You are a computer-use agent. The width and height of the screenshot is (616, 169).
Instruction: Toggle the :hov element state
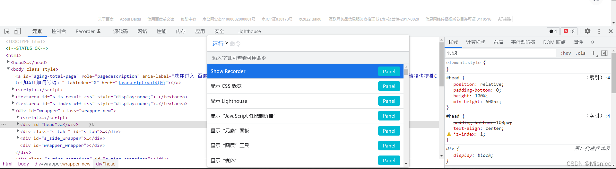click(x=566, y=53)
